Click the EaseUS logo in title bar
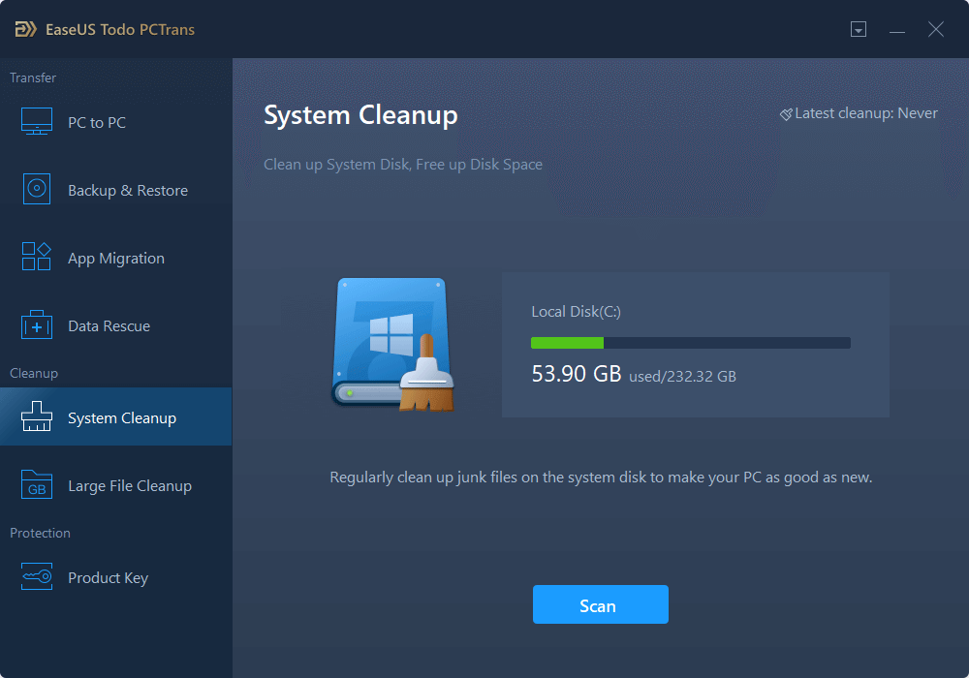This screenshot has height=678, width=969. coord(25,29)
